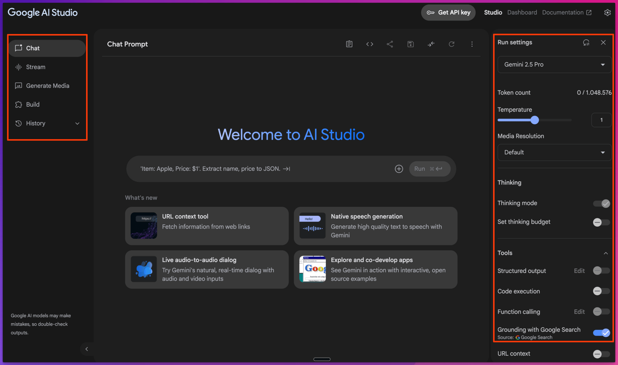
Task: Expand the History chevron in sidebar
Action: click(77, 123)
